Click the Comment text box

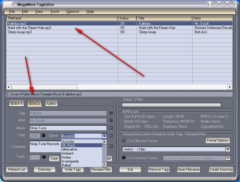click(45, 147)
